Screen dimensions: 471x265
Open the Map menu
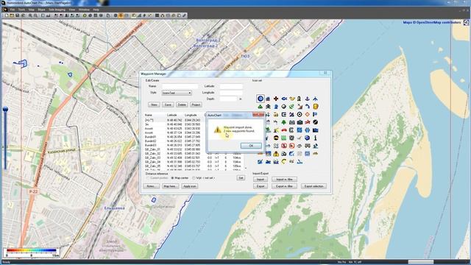pyautogui.click(x=31, y=10)
